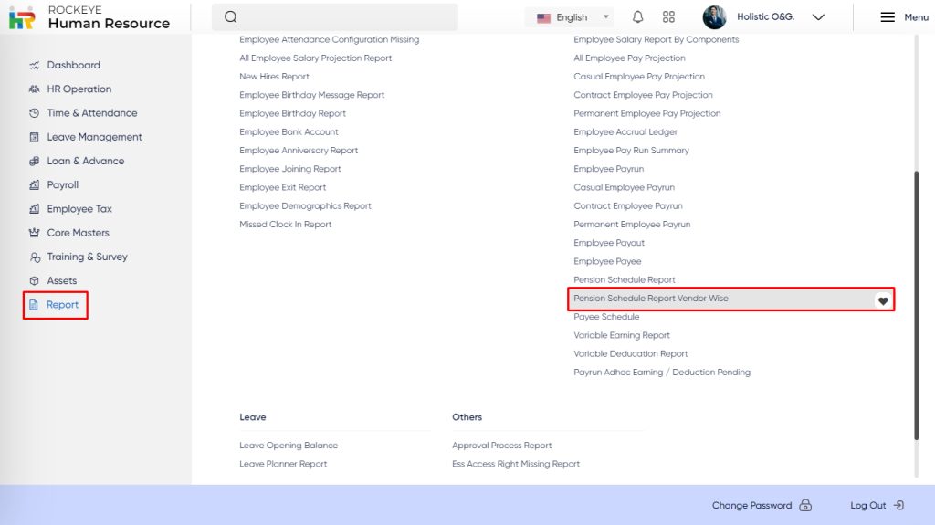Click the Training & Survey sidebar icon
The height and width of the screenshot is (525, 935).
point(36,257)
